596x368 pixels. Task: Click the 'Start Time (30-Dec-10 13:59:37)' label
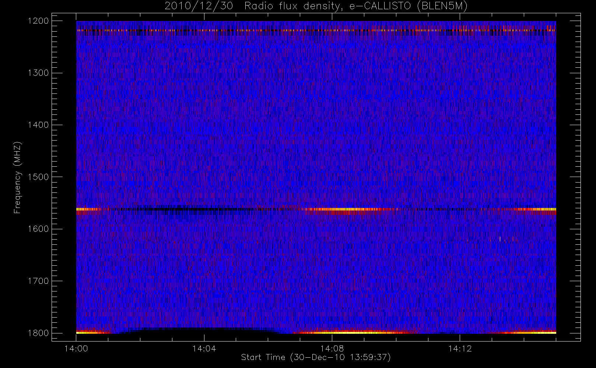pyautogui.click(x=316, y=357)
